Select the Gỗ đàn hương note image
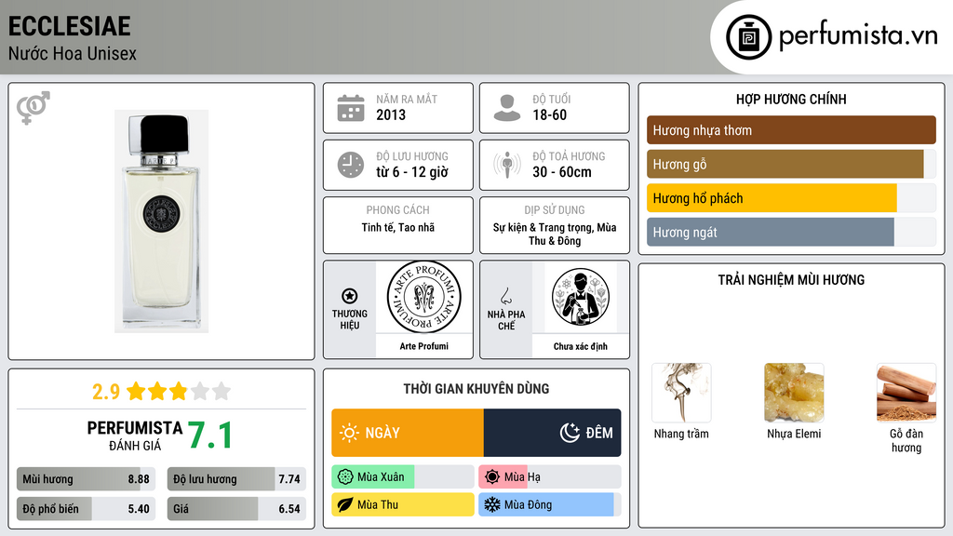Screen dimensions: 953x536 tap(906, 393)
